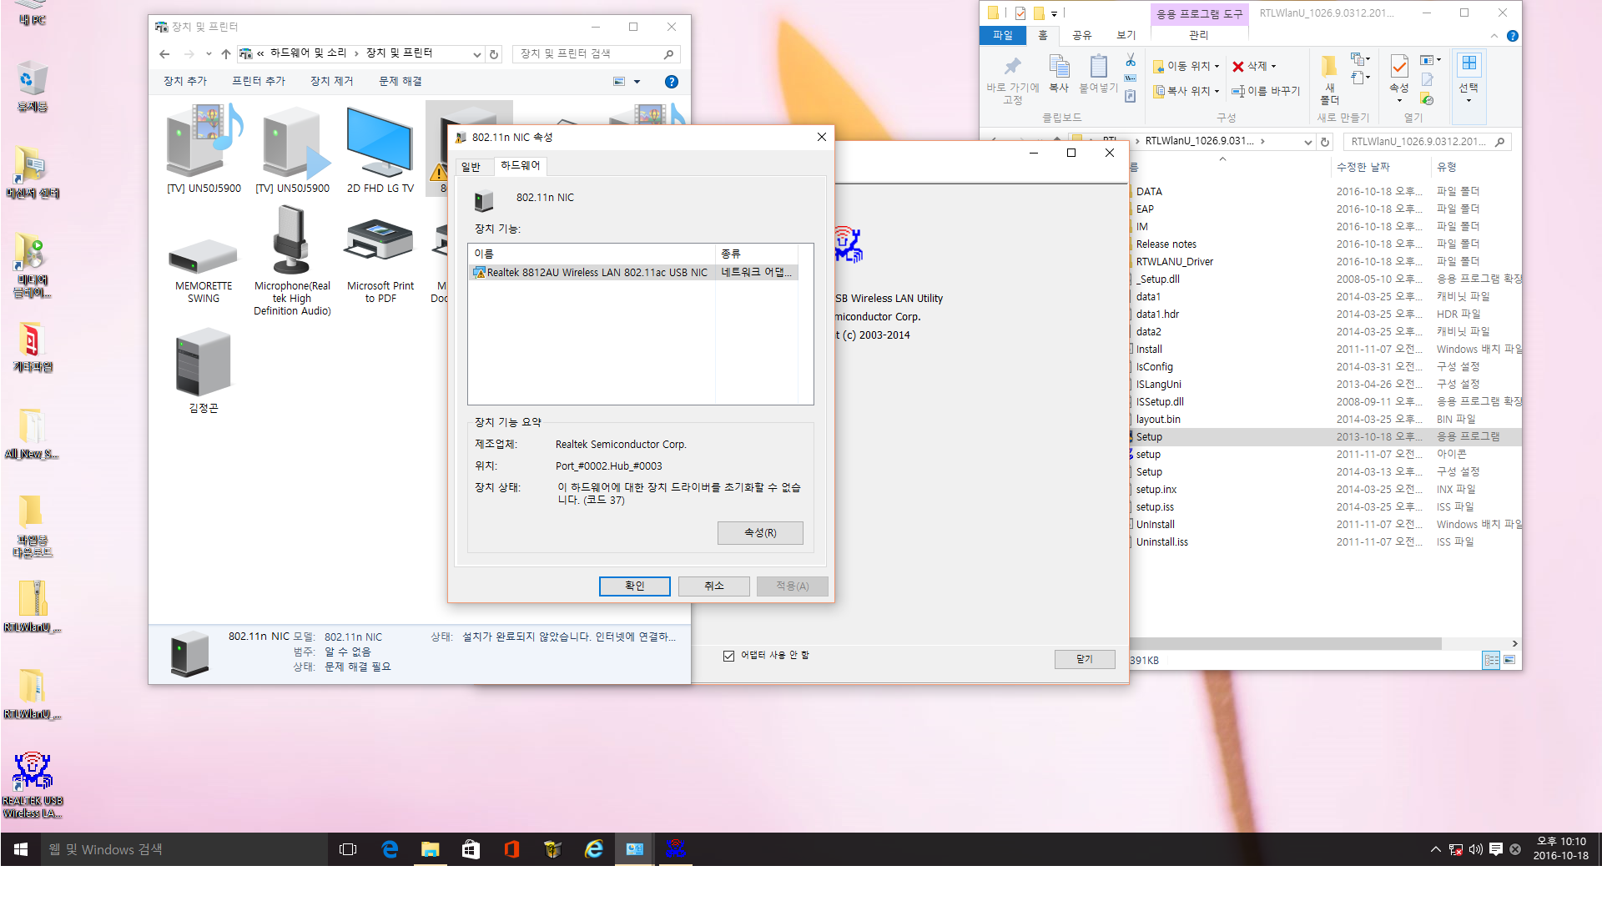The image size is (1602, 901).
Task: Click the Windows search box on taskbar
Action: [x=184, y=849]
